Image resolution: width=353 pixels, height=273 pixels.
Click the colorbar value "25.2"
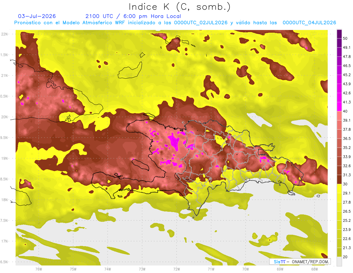click(x=347, y=220)
